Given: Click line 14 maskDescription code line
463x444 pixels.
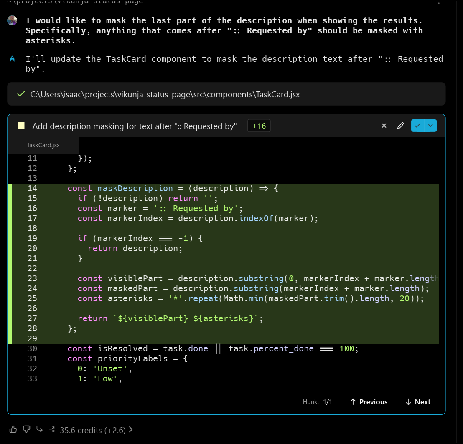Looking at the screenshot, I should 173,188.
